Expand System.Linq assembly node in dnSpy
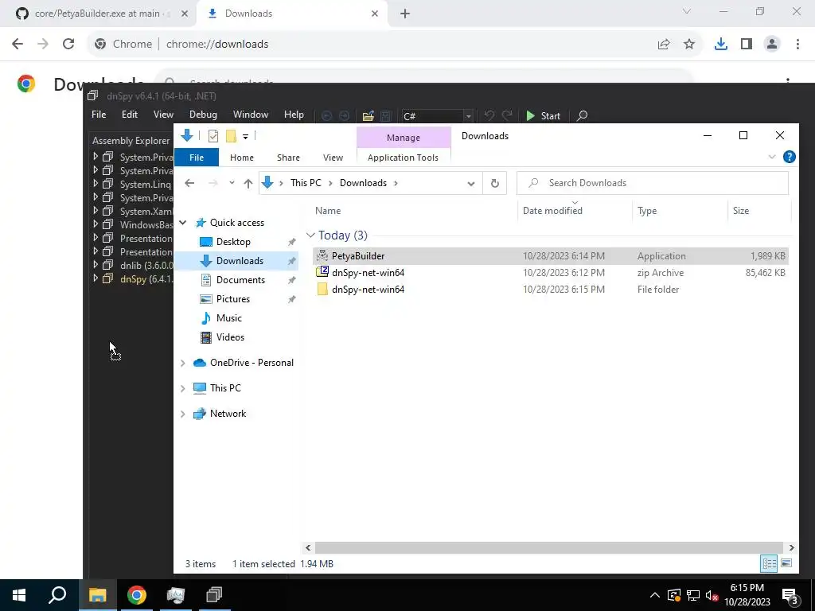This screenshot has height=611, width=815. [x=96, y=184]
